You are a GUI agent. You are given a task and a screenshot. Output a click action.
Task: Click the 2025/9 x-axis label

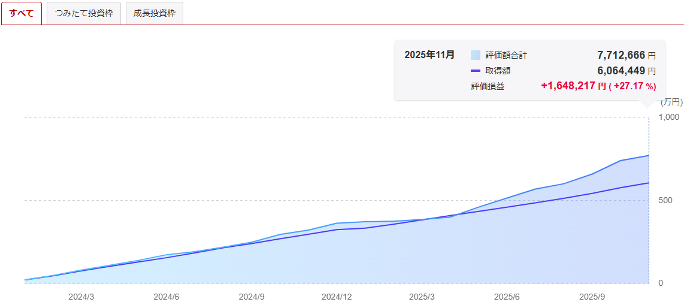(x=592, y=297)
